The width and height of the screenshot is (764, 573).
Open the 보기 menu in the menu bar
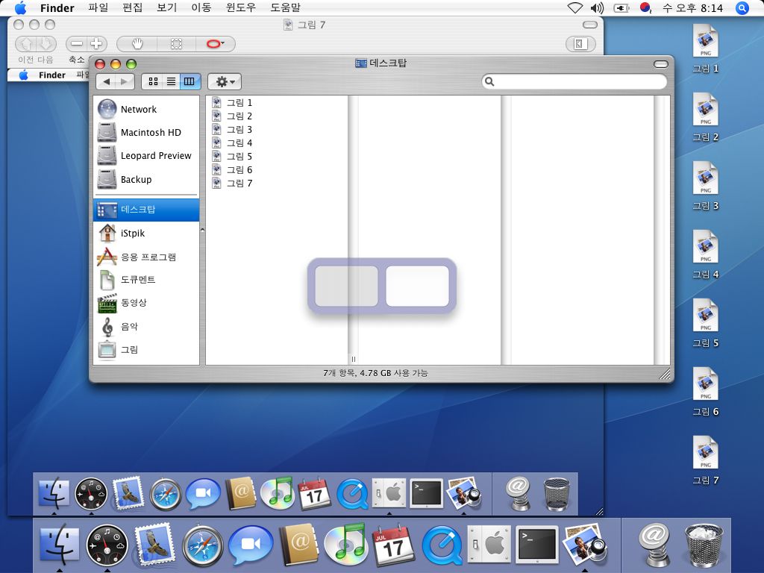pos(166,8)
